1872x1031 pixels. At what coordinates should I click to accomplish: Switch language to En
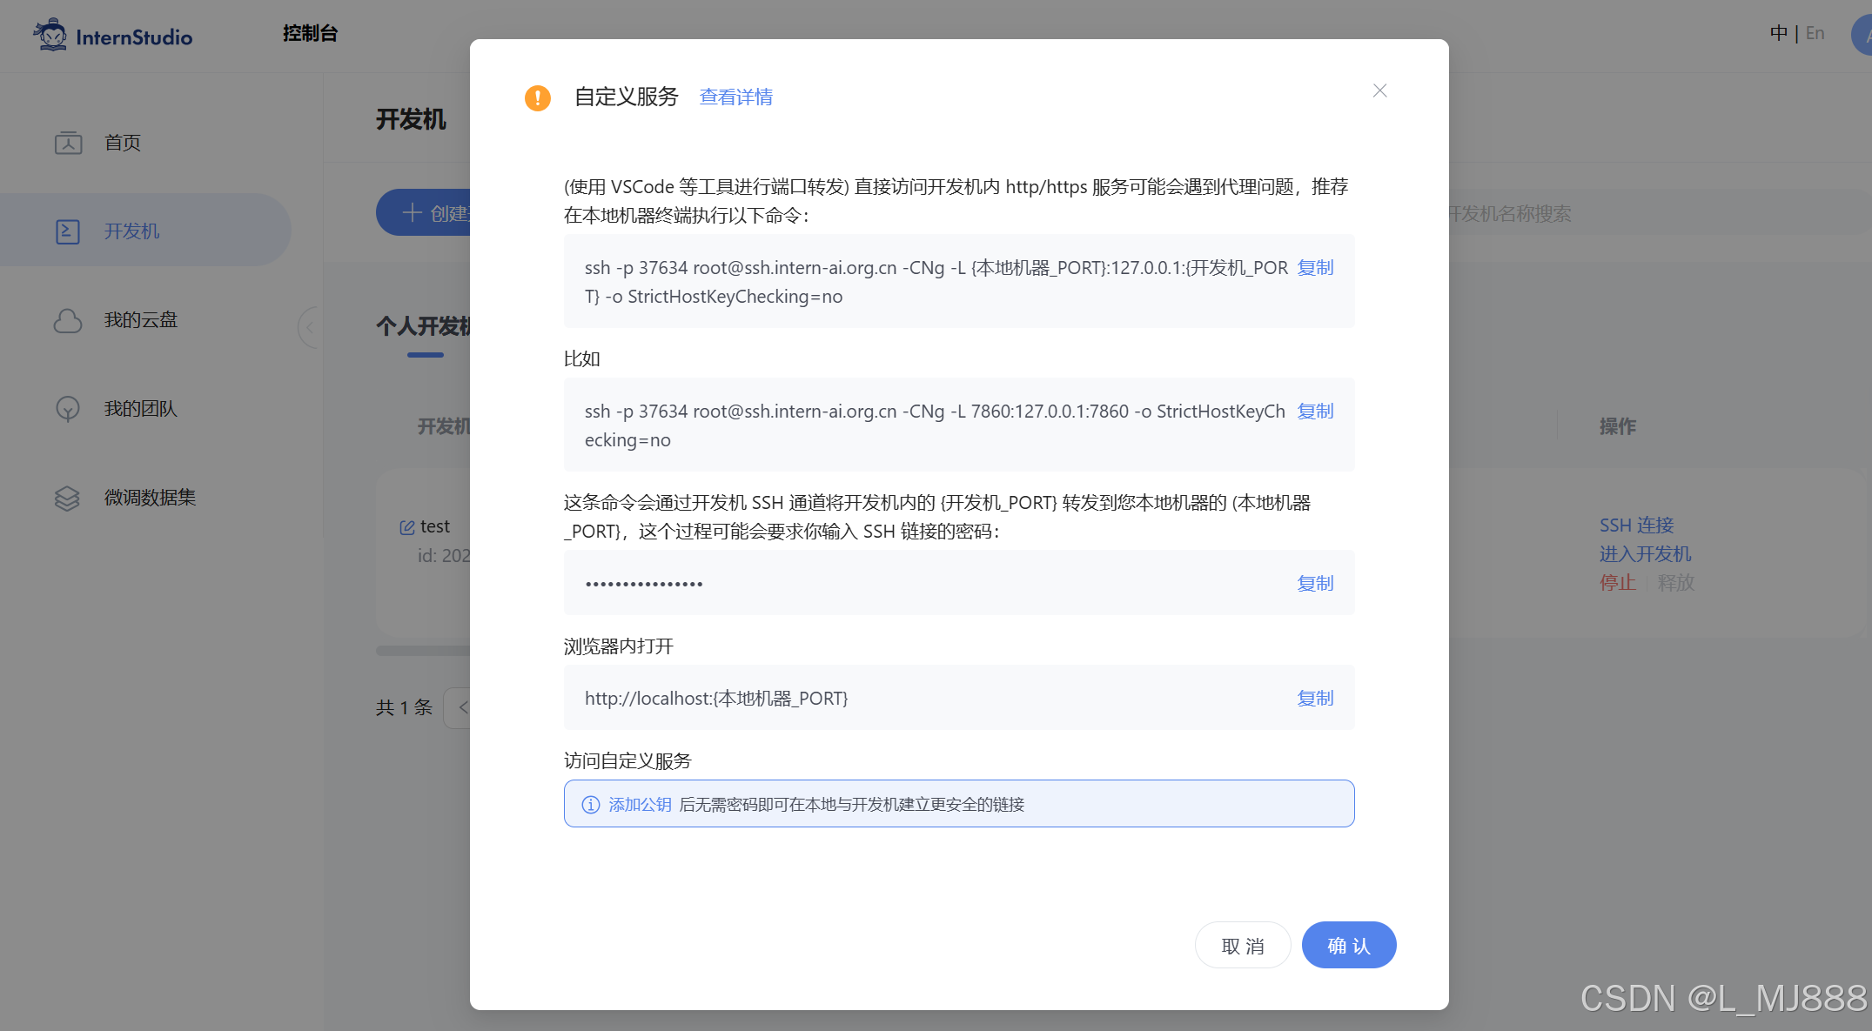pos(1815,33)
